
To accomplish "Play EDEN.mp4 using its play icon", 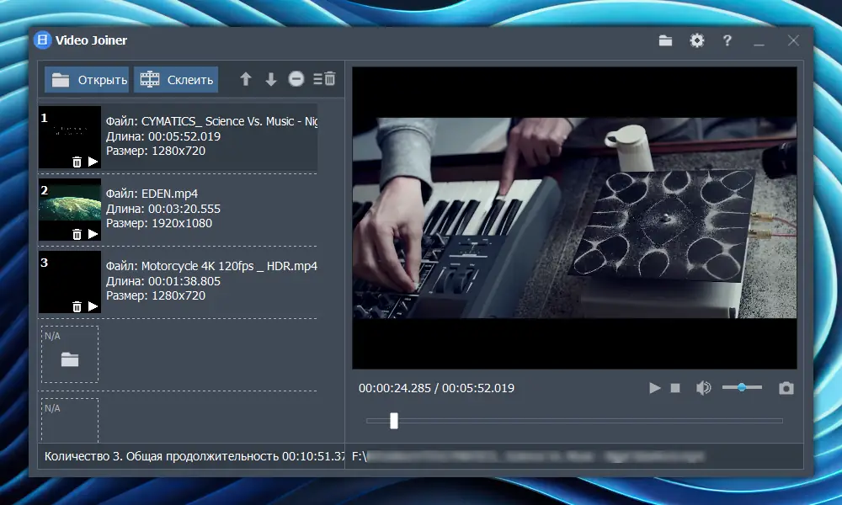I will (x=93, y=234).
